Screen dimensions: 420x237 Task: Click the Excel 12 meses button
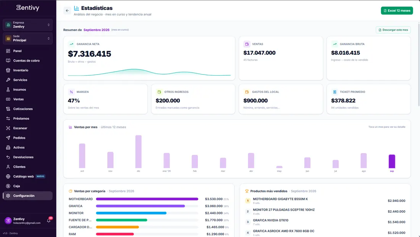click(397, 11)
